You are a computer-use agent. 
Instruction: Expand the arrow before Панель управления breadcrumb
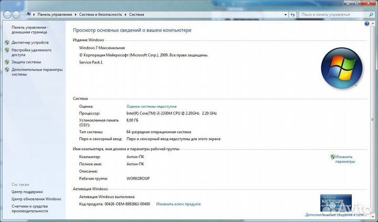coord(34,15)
